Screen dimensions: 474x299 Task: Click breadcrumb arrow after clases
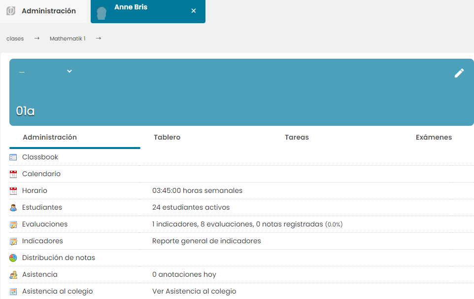(x=37, y=38)
